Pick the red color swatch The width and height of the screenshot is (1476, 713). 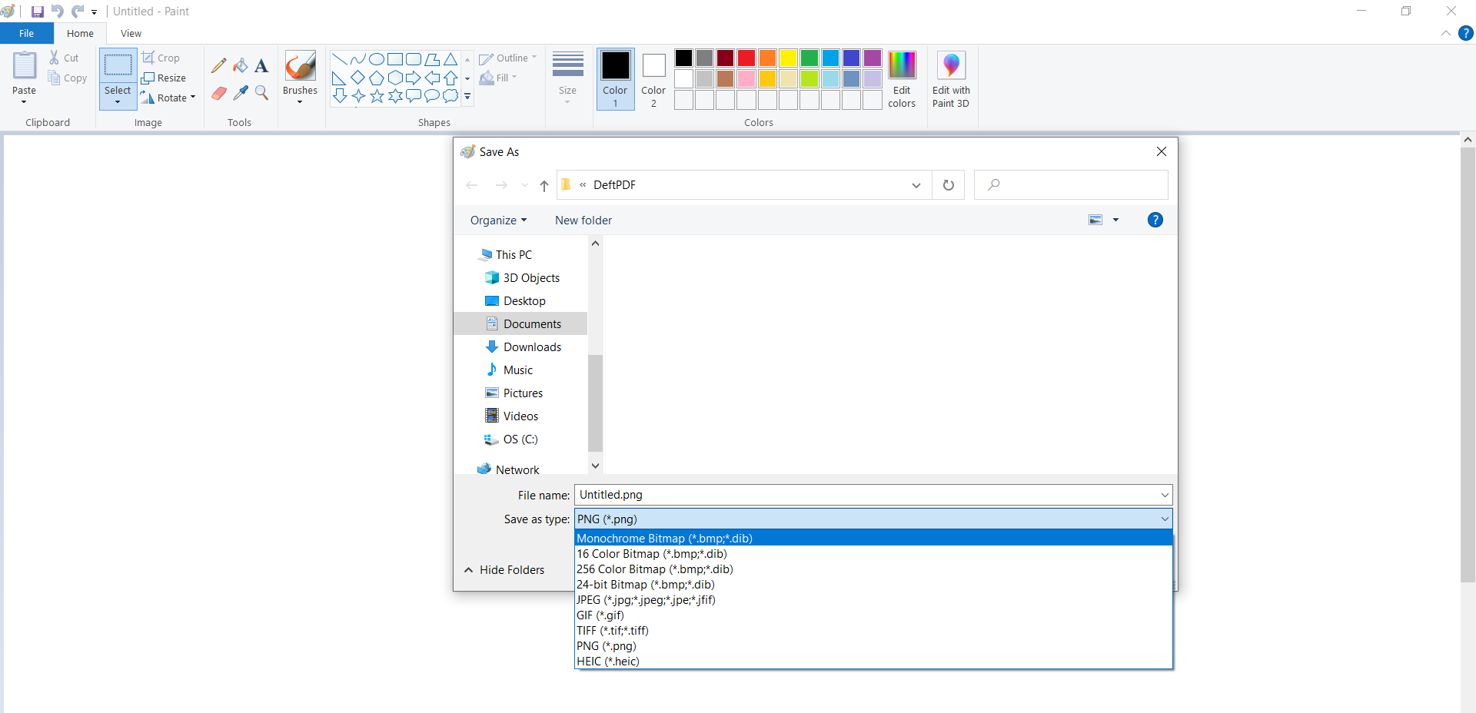[x=746, y=58]
